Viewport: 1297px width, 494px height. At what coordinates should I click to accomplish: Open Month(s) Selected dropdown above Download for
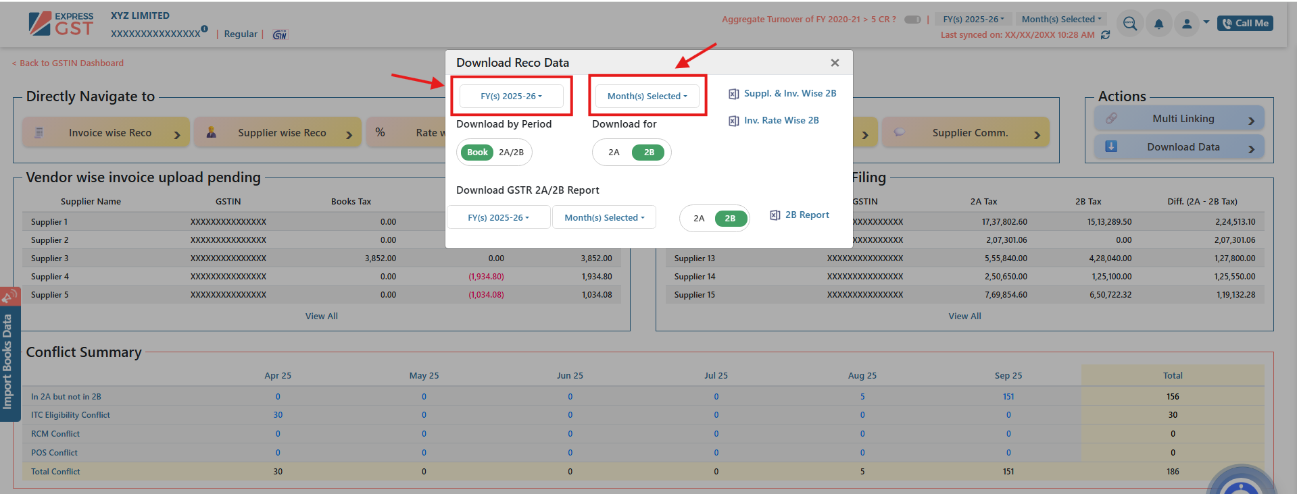pyautogui.click(x=647, y=97)
